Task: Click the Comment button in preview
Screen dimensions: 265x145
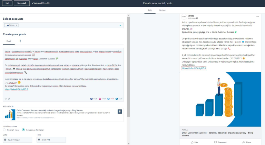Action: tap(220, 142)
